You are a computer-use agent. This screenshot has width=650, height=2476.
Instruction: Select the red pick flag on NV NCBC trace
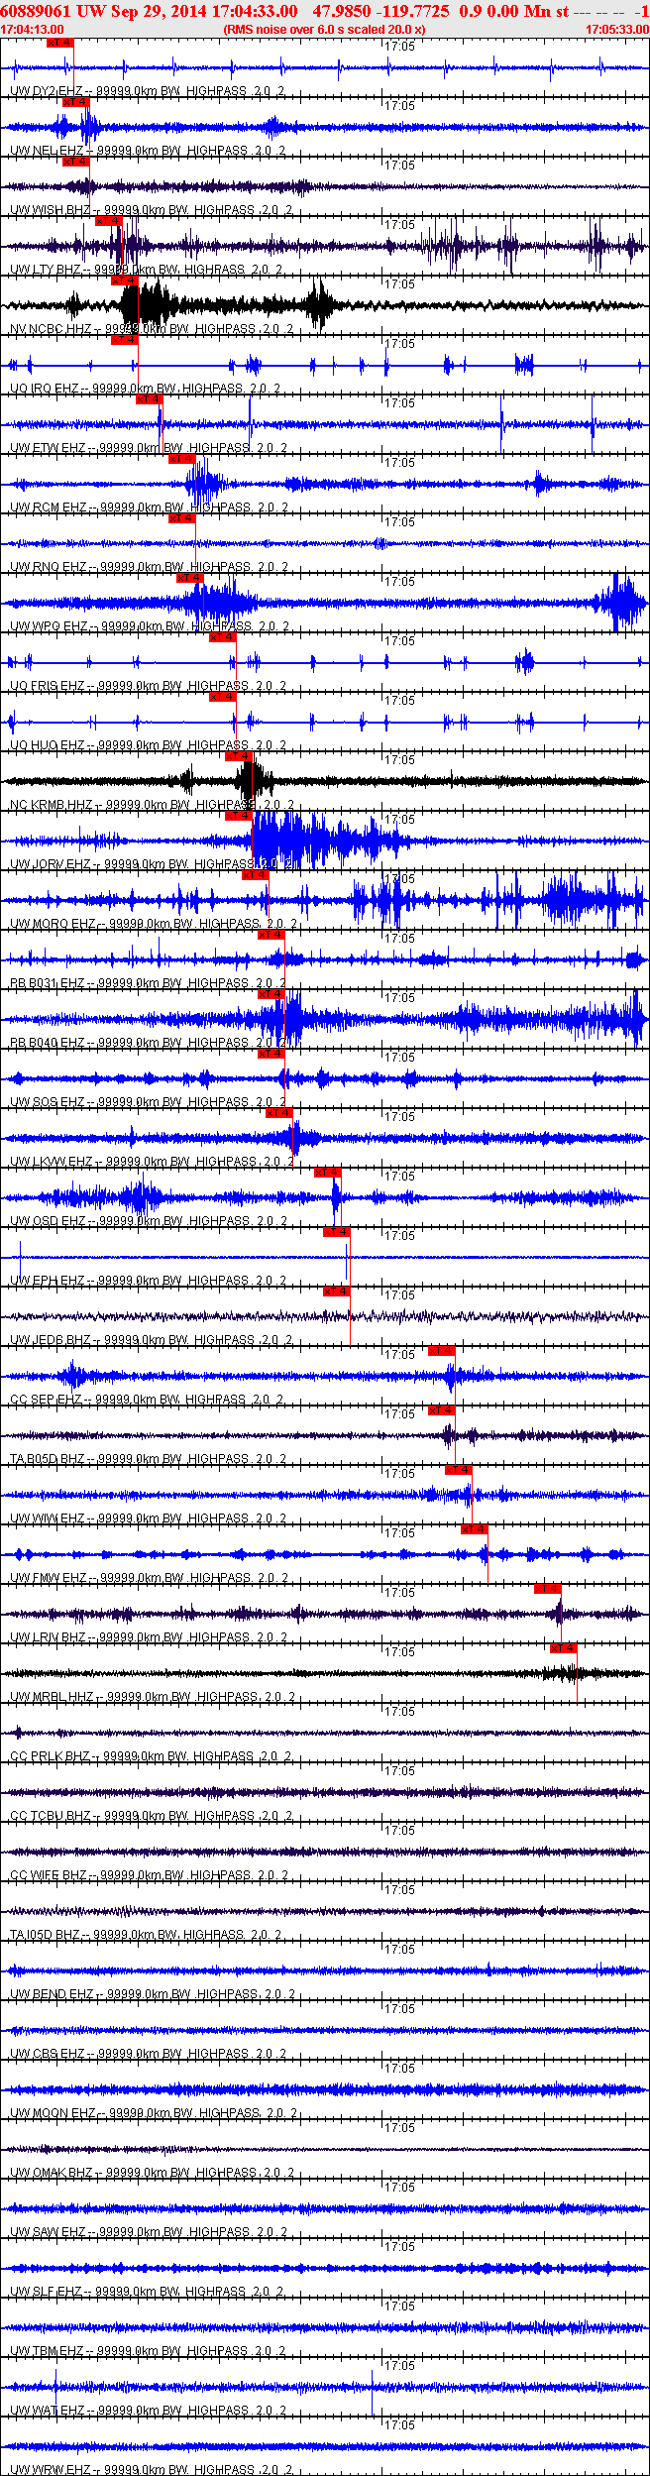coord(124,281)
